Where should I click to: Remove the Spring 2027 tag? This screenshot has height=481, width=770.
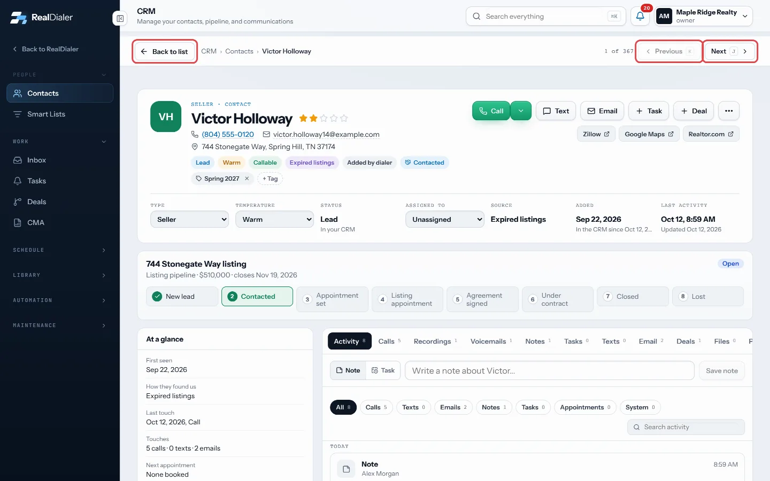click(247, 179)
